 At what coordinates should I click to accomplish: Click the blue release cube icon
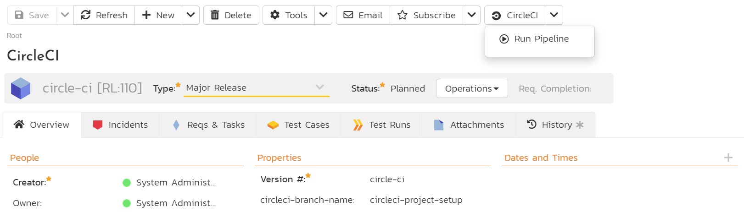pos(21,88)
